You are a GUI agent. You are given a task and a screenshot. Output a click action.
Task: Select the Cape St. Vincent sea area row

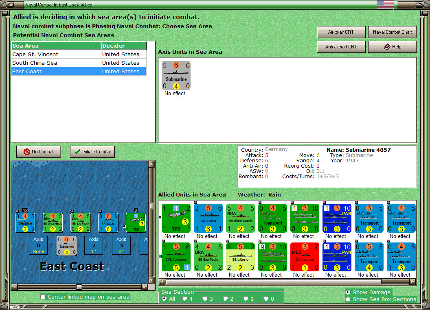[x=79, y=54]
